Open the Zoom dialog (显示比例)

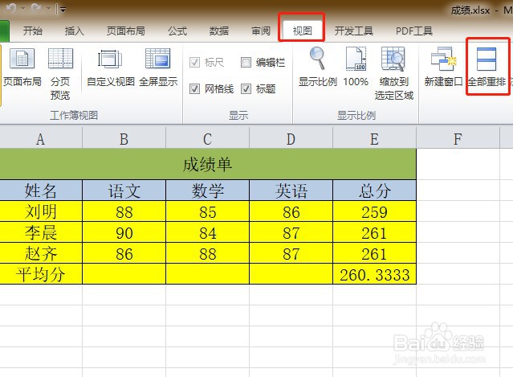click(317, 68)
